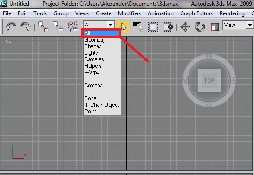
Task: Open the Selection Filter dropdown arrow
Action: click(x=111, y=25)
